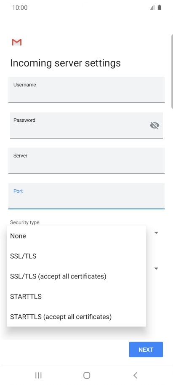Toggle password visibility eye icon
Image resolution: width=173 pixels, height=385 pixels.
coord(154,126)
